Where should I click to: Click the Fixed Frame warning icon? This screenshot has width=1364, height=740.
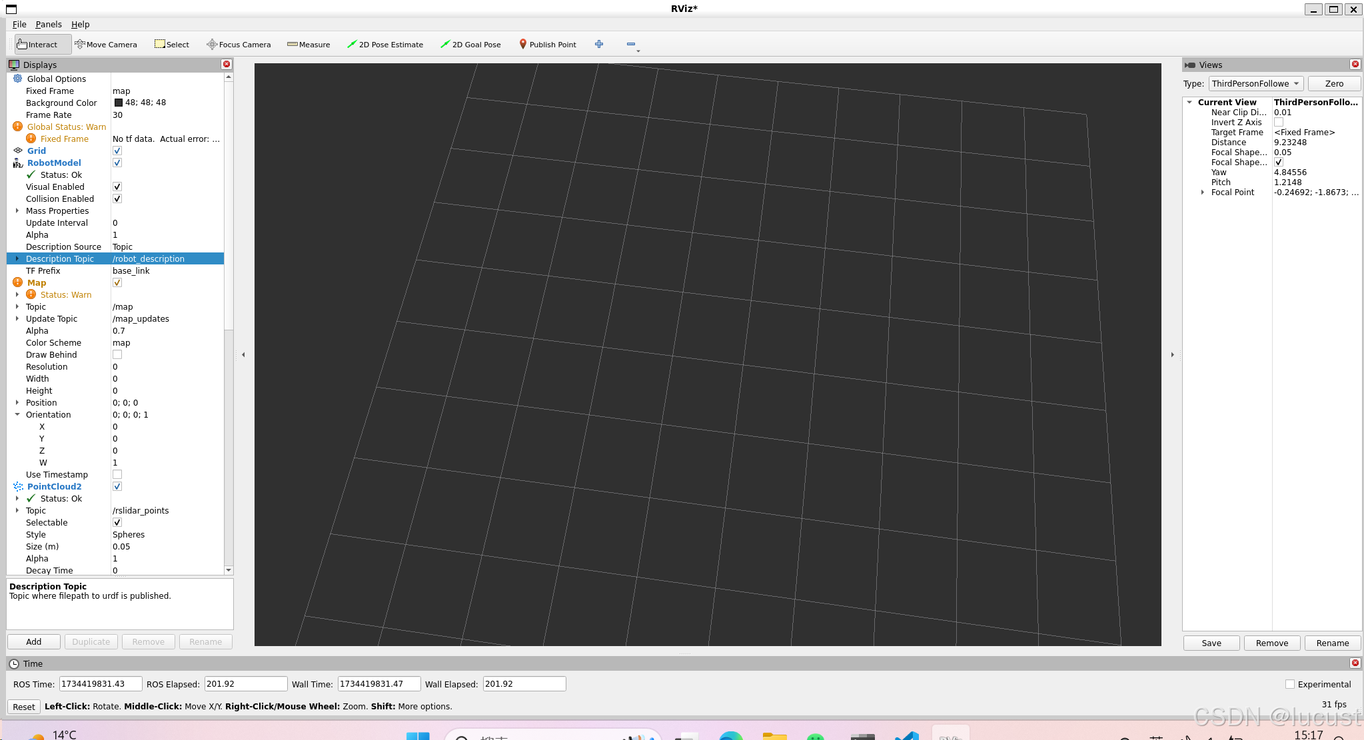click(x=31, y=139)
